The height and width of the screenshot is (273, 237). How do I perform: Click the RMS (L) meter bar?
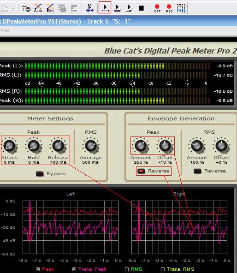click(116, 75)
